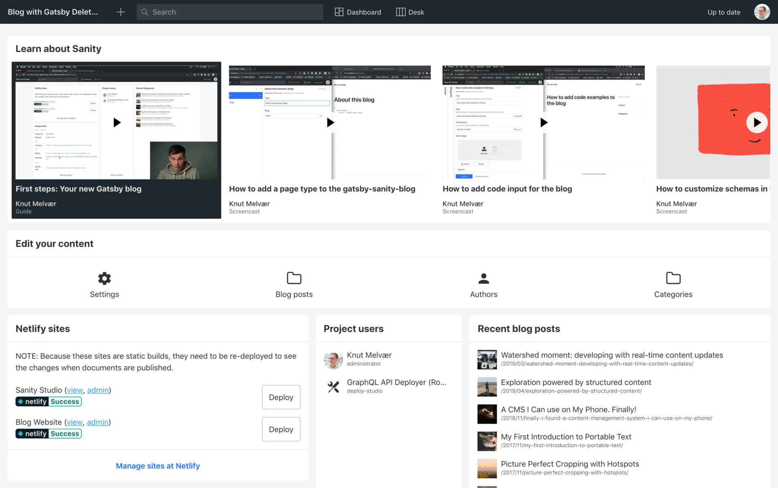778x488 pixels.
Task: Play the customize schemas video
Action: tap(757, 122)
